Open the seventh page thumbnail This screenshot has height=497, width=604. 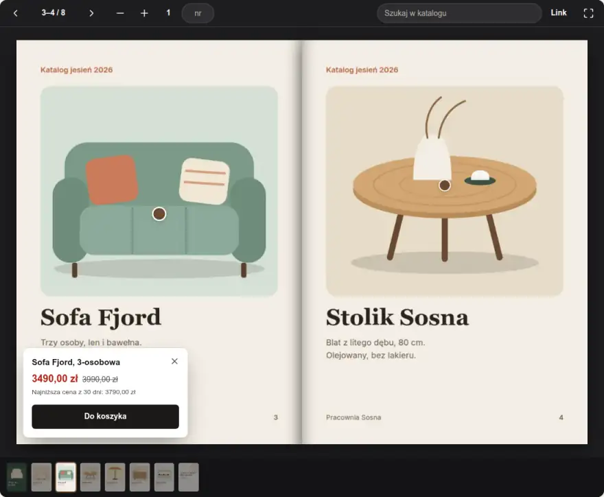(164, 477)
